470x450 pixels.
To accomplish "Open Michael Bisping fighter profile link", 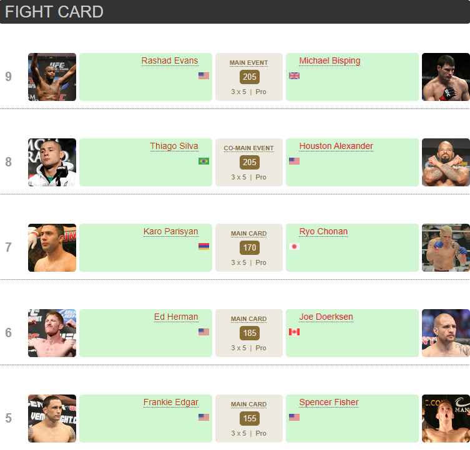I will tap(330, 61).
